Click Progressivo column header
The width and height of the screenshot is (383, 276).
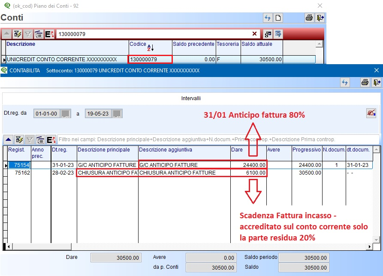tap(307, 153)
